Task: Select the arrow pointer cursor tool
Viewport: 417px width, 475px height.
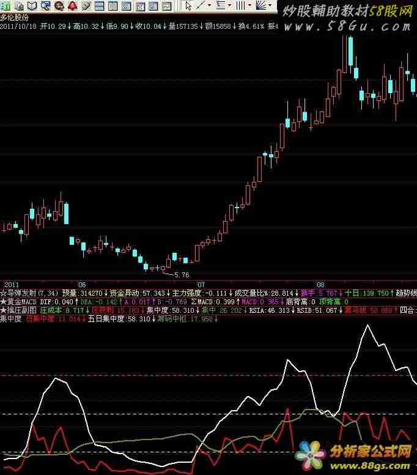Action: [x=188, y=6]
